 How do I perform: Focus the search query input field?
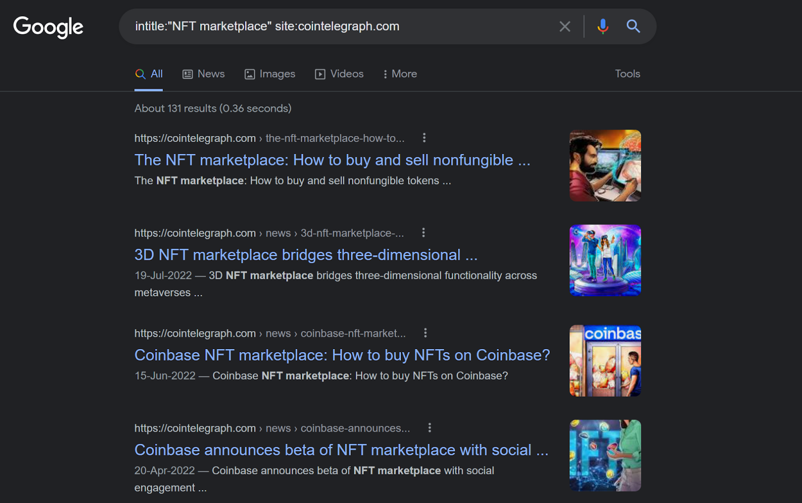[x=341, y=27]
